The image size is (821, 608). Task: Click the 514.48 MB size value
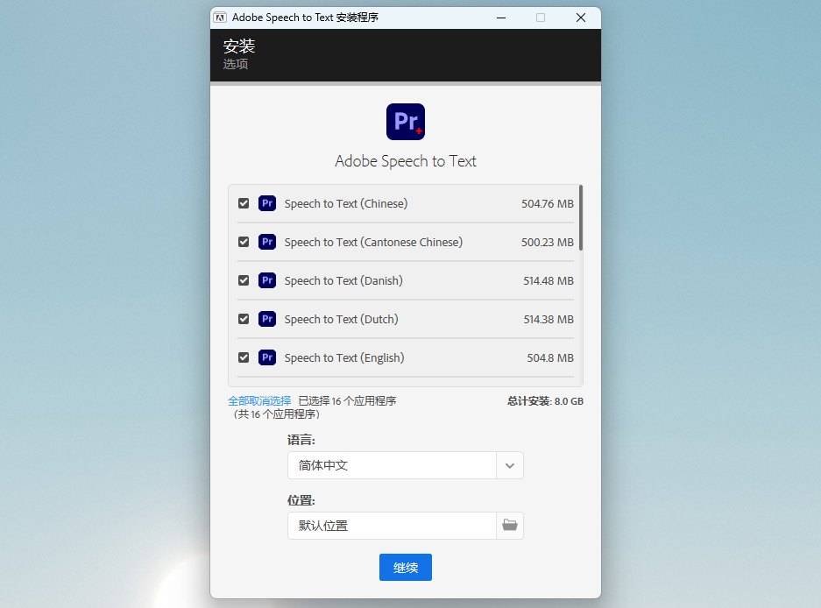[x=549, y=280]
